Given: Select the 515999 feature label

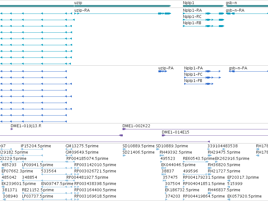Looking at the screenshot, I should (235, 184).
